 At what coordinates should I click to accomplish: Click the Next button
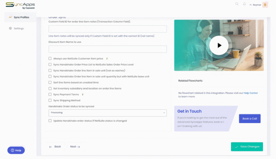(x=75, y=147)
